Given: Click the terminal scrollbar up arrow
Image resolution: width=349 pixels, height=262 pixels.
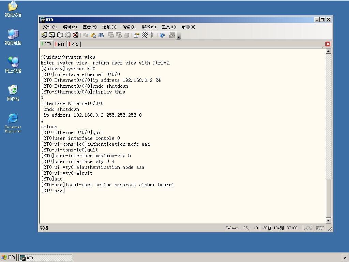Looking at the screenshot, I should click(x=328, y=51).
